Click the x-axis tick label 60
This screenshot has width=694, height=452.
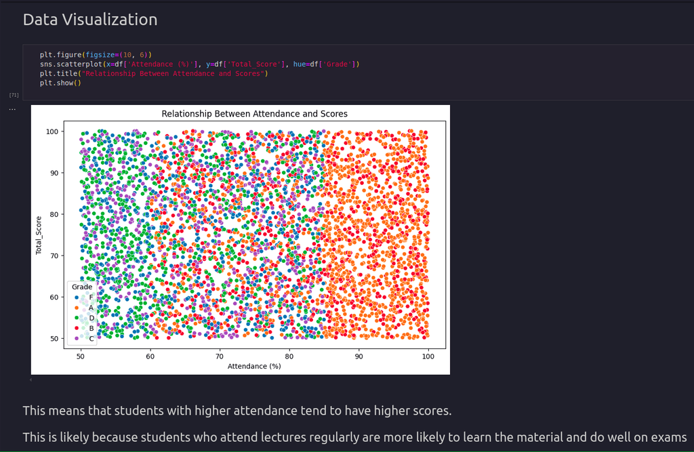[x=150, y=356]
